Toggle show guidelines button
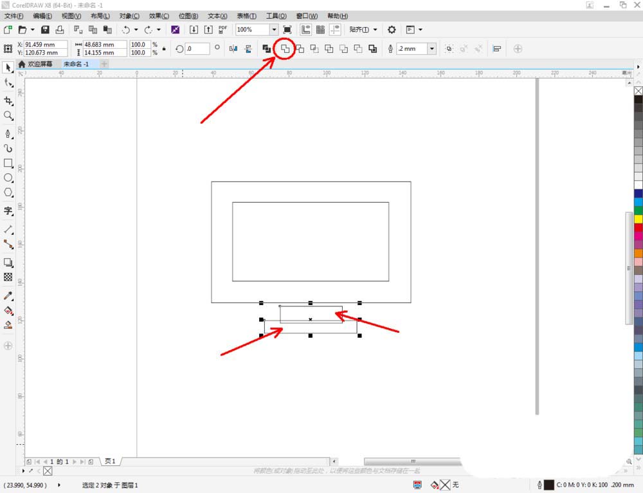Viewport: 643px width, 493px height. pyautogui.click(x=335, y=30)
